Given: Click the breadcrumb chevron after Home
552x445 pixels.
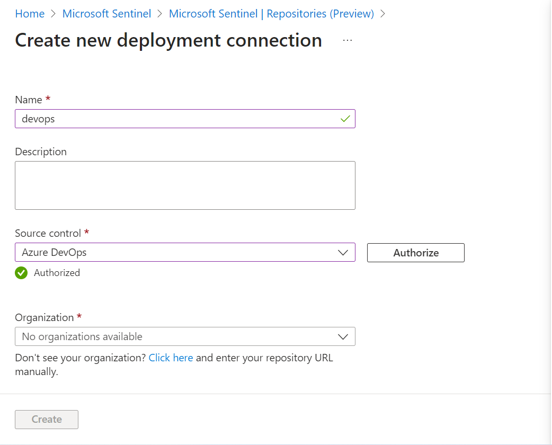Looking at the screenshot, I should pos(54,14).
